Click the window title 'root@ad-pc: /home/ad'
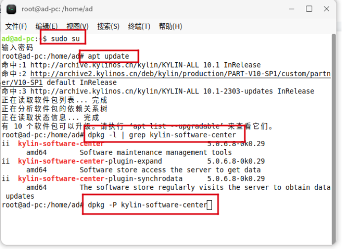Image resolution: width=342 pixels, height=249 pixels. 57,9
